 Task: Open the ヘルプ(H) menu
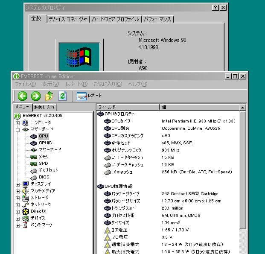pyautogui.click(x=137, y=84)
